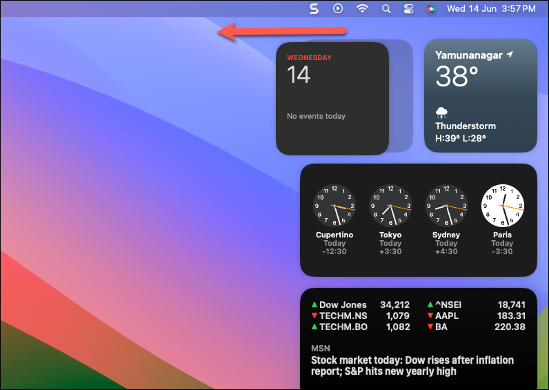
Task: Click the red down arrow beside AAPL
Action: pos(430,315)
